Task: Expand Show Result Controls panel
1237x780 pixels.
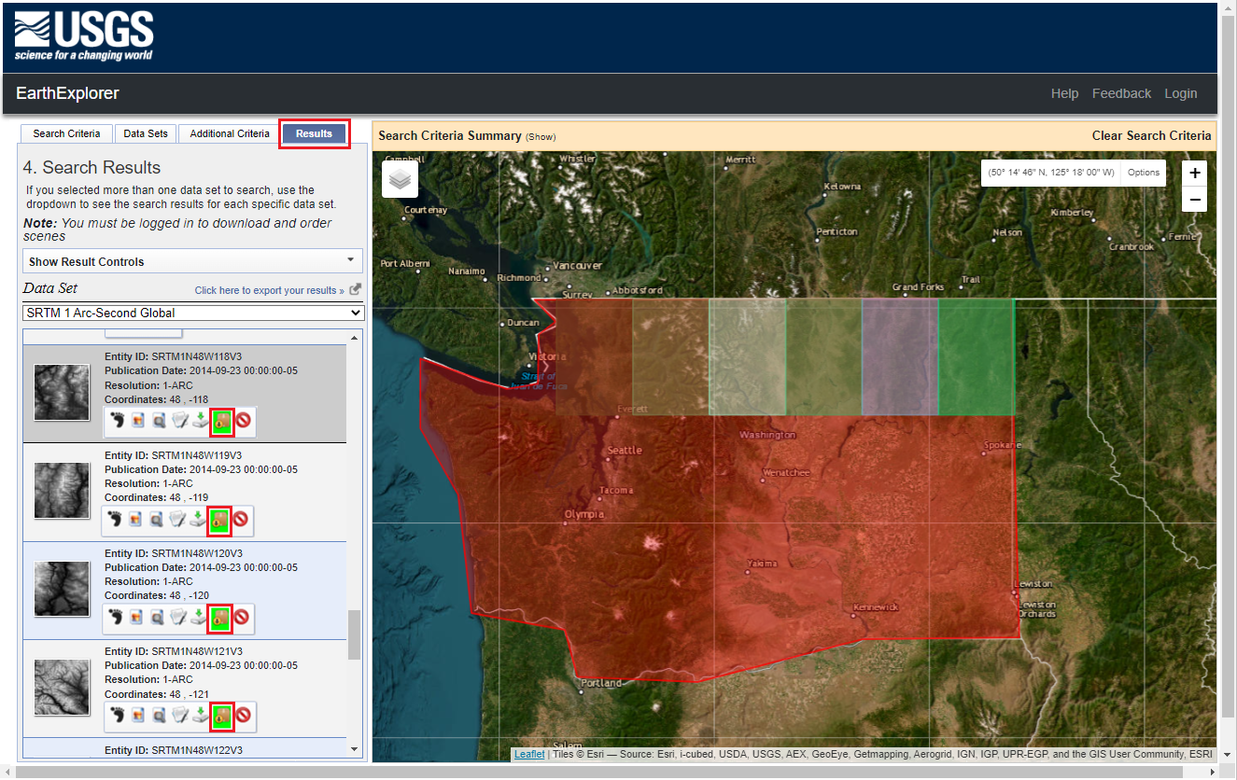Action: pyautogui.click(x=192, y=261)
